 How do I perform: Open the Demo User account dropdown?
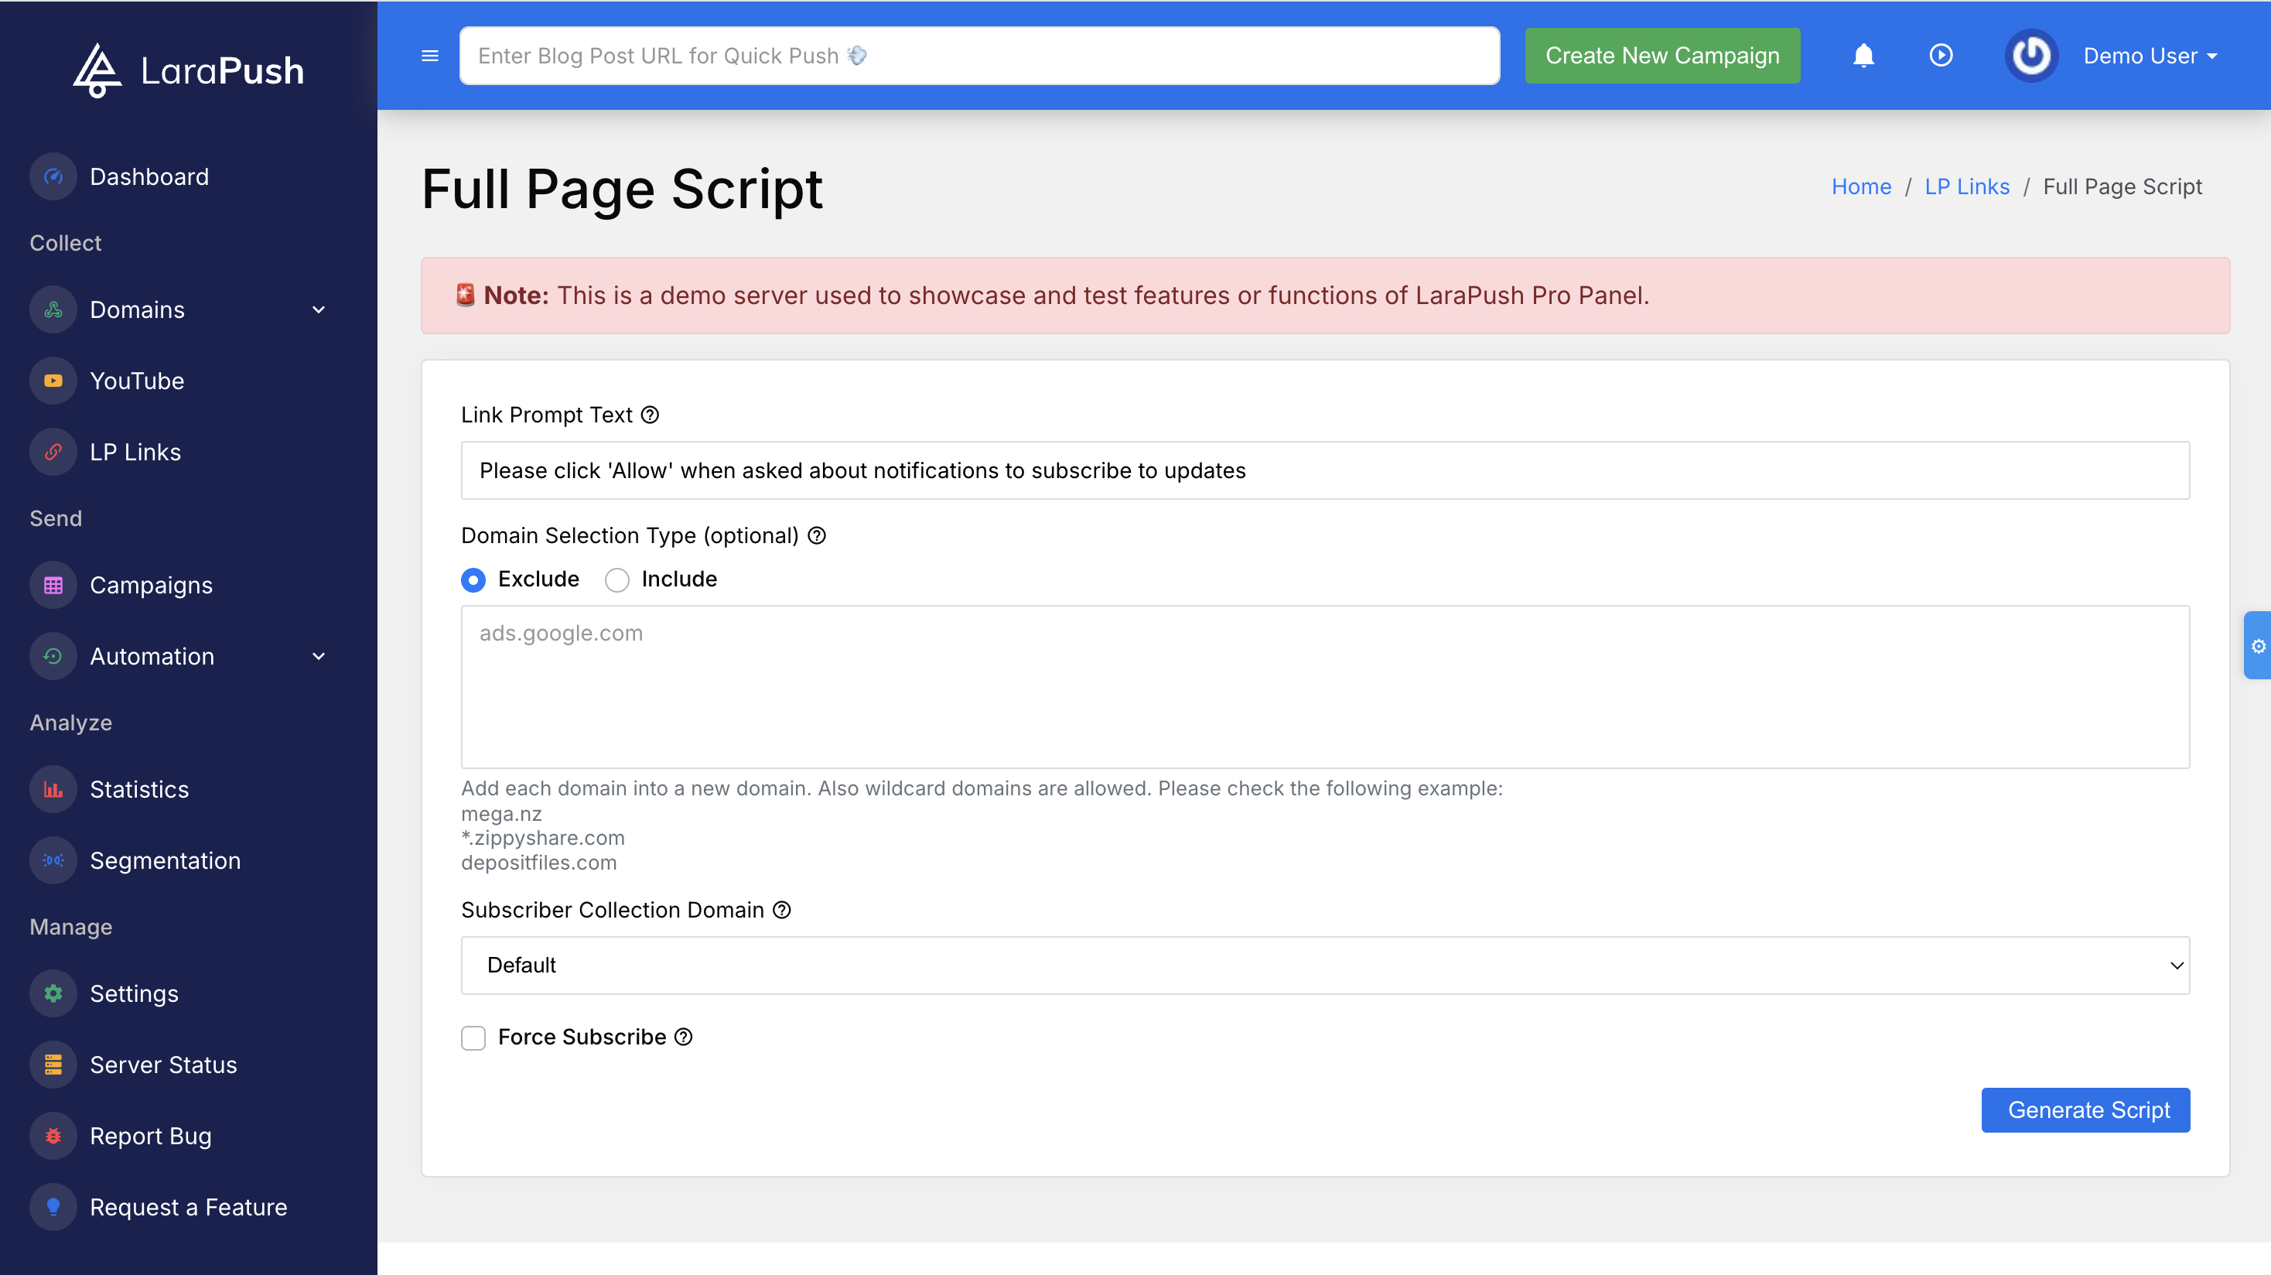pyautogui.click(x=2150, y=56)
